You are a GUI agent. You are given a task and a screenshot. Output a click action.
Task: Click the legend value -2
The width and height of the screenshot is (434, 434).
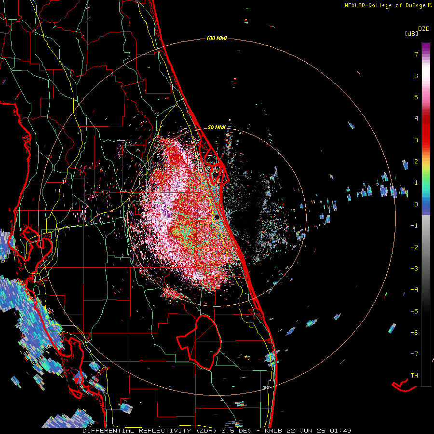pos(414,247)
